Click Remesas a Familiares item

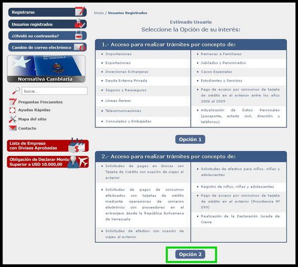coord(221,54)
